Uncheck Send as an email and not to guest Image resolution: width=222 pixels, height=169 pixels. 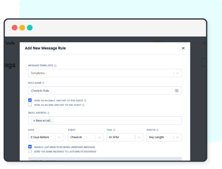[x=30, y=100]
